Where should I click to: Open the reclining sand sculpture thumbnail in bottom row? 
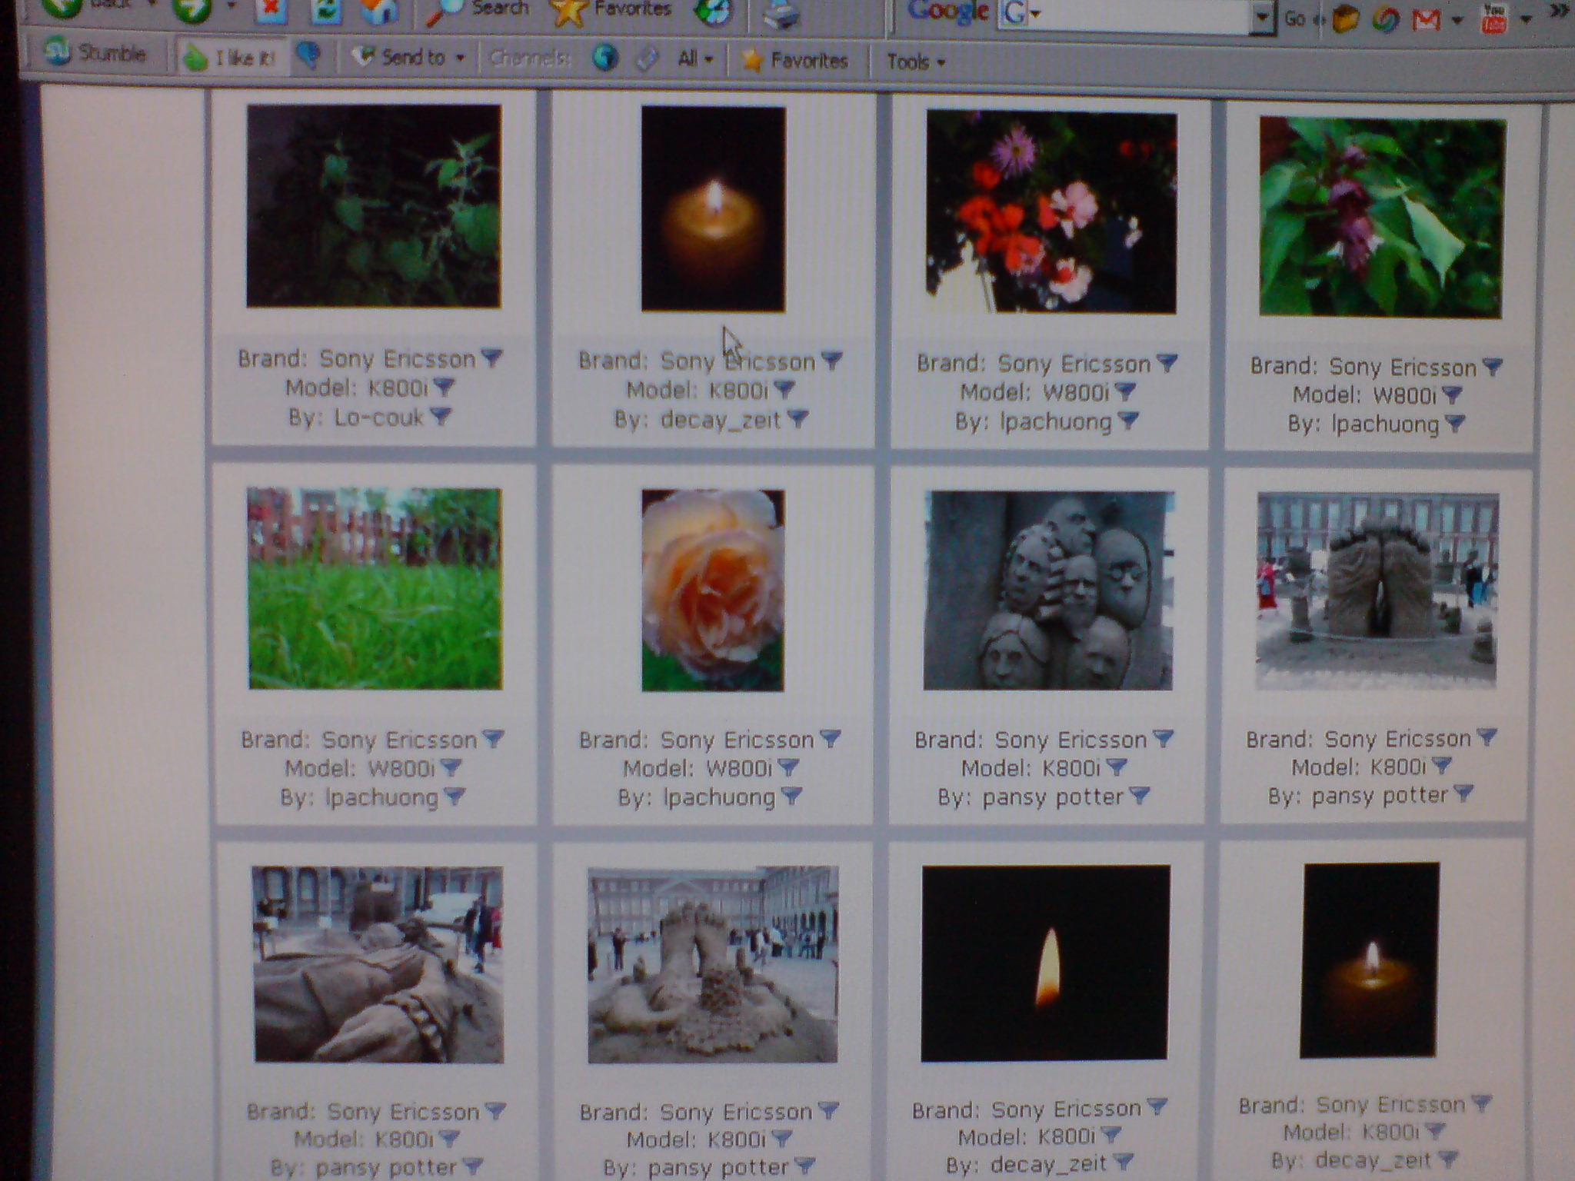point(378,964)
